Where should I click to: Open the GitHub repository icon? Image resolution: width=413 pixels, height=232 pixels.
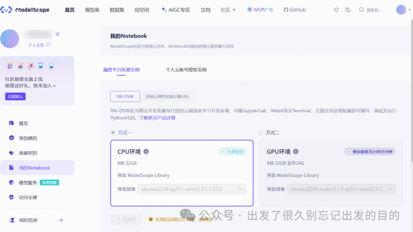pyautogui.click(x=286, y=10)
